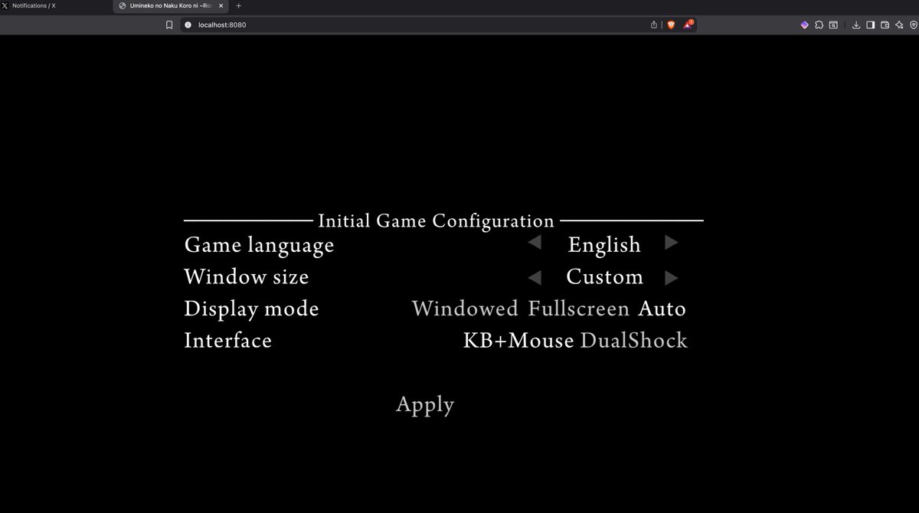Next Game language right arrow

[x=671, y=243]
